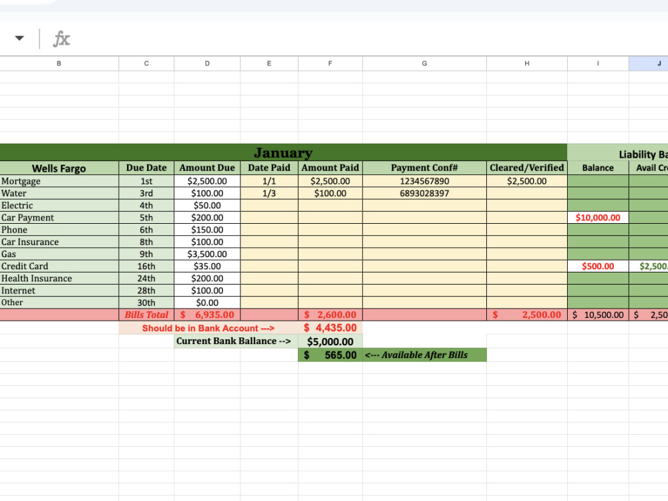668x501 pixels.
Task: Select Car Payment due date 5th
Action: point(146,218)
